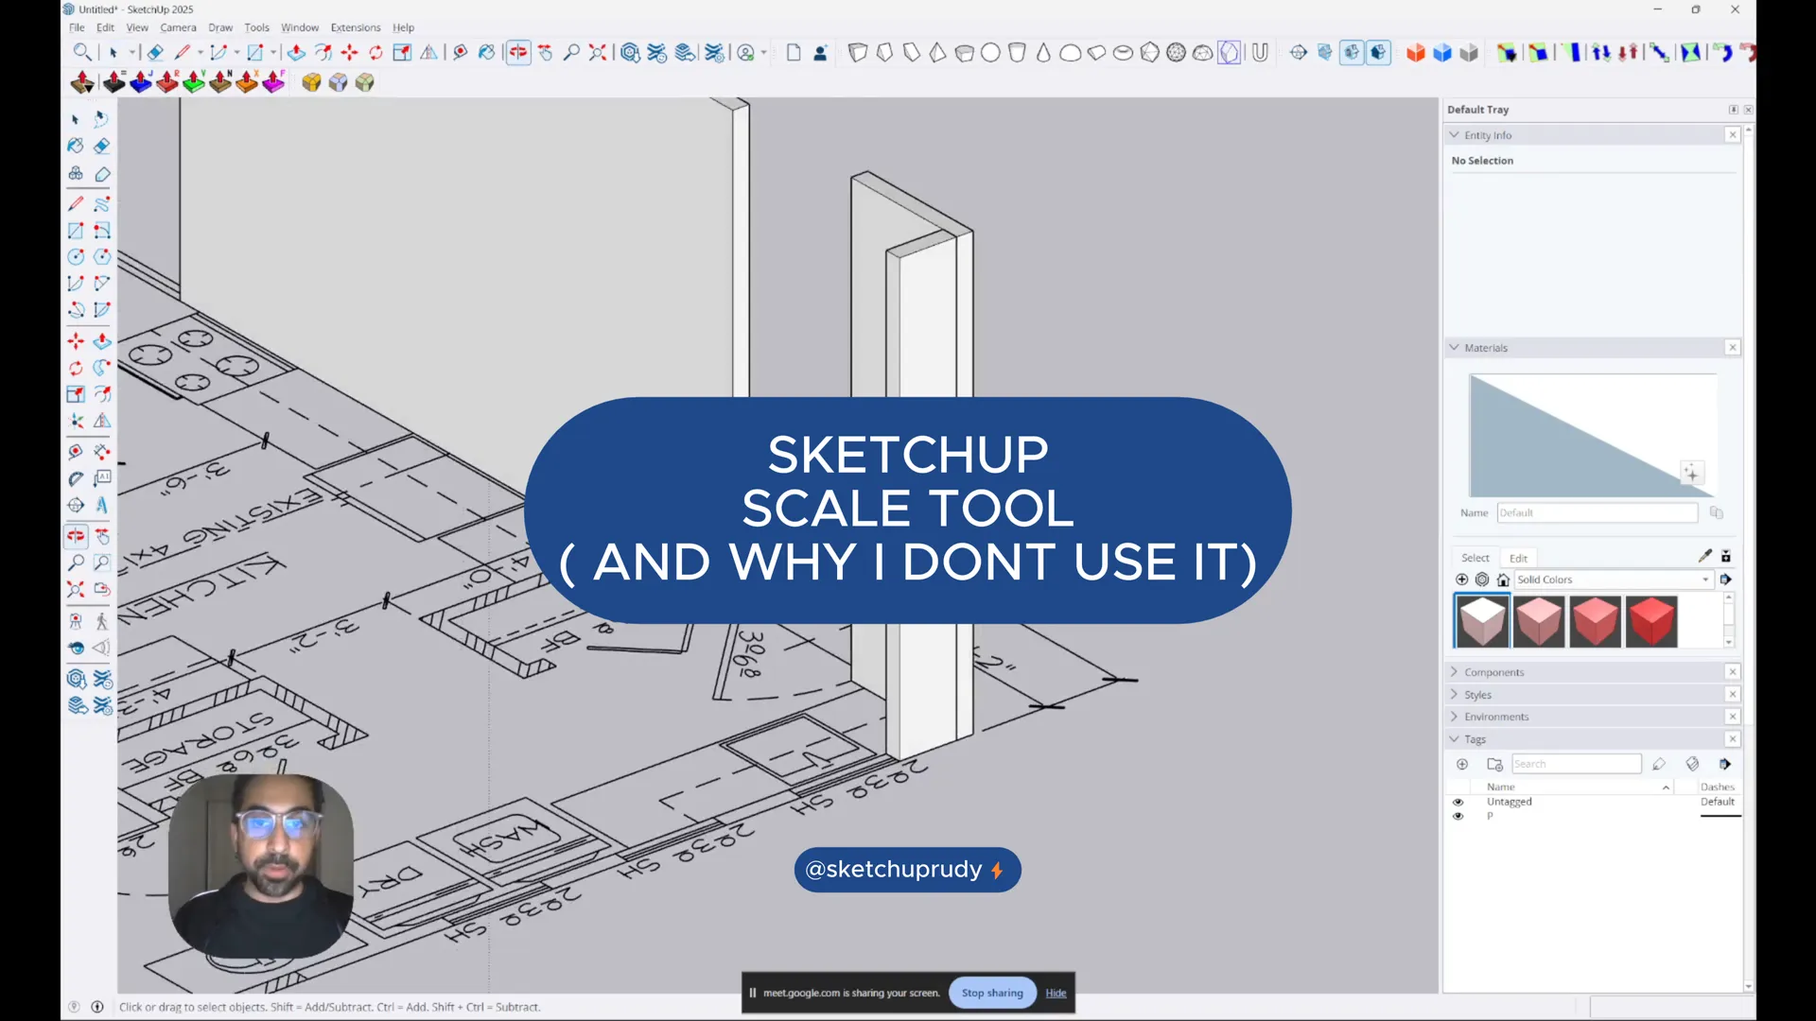This screenshot has width=1816, height=1021.
Task: Collapse the Tags panel
Action: [x=1475, y=739]
